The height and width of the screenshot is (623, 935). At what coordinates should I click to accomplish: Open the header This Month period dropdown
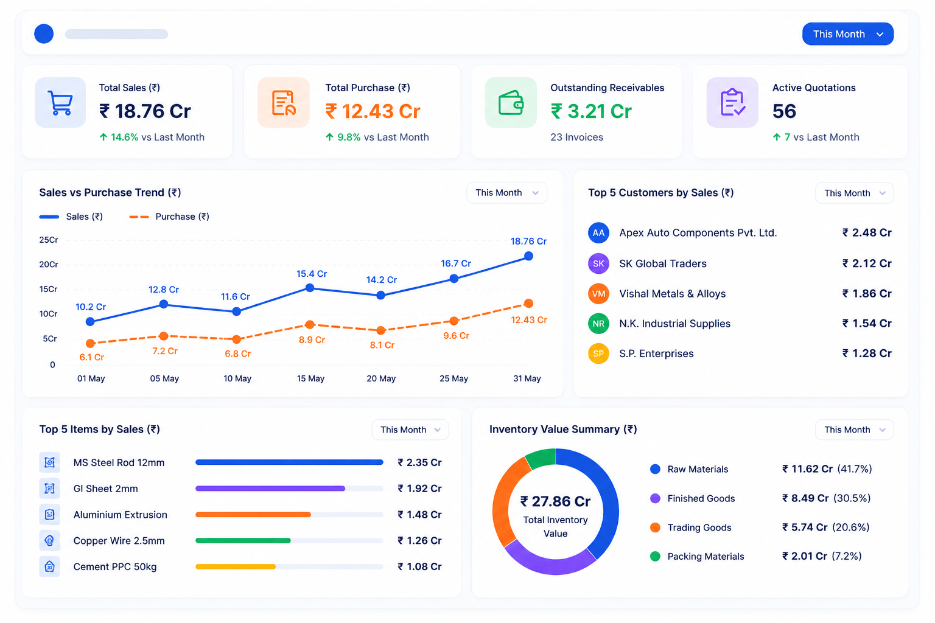pos(848,34)
